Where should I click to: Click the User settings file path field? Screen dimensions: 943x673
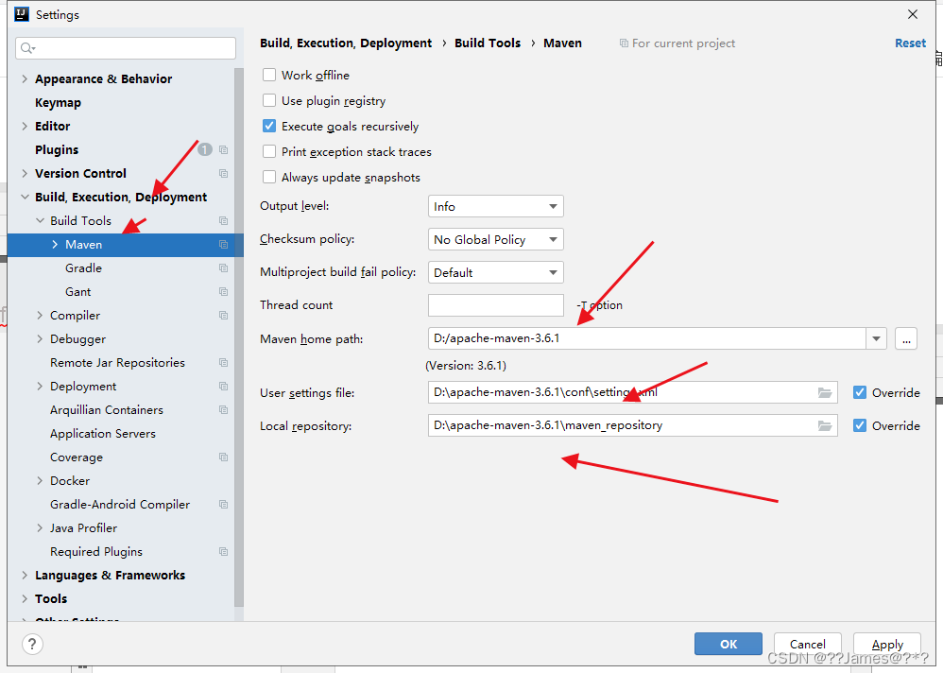click(633, 392)
